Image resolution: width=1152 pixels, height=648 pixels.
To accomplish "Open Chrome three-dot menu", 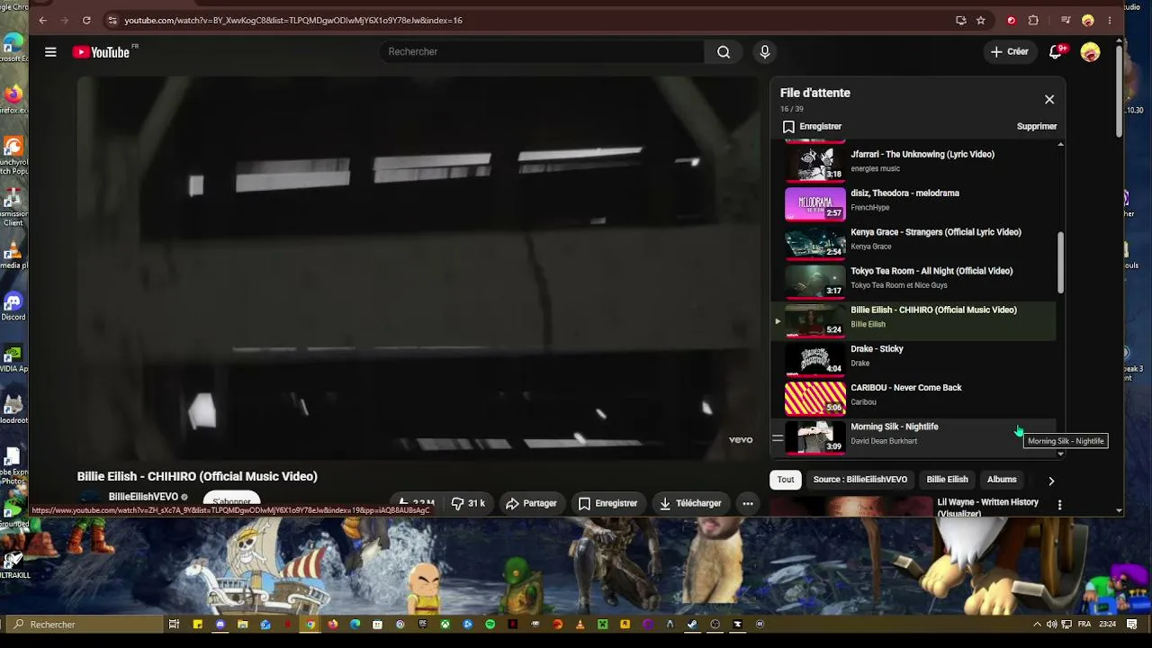I will click(1110, 20).
